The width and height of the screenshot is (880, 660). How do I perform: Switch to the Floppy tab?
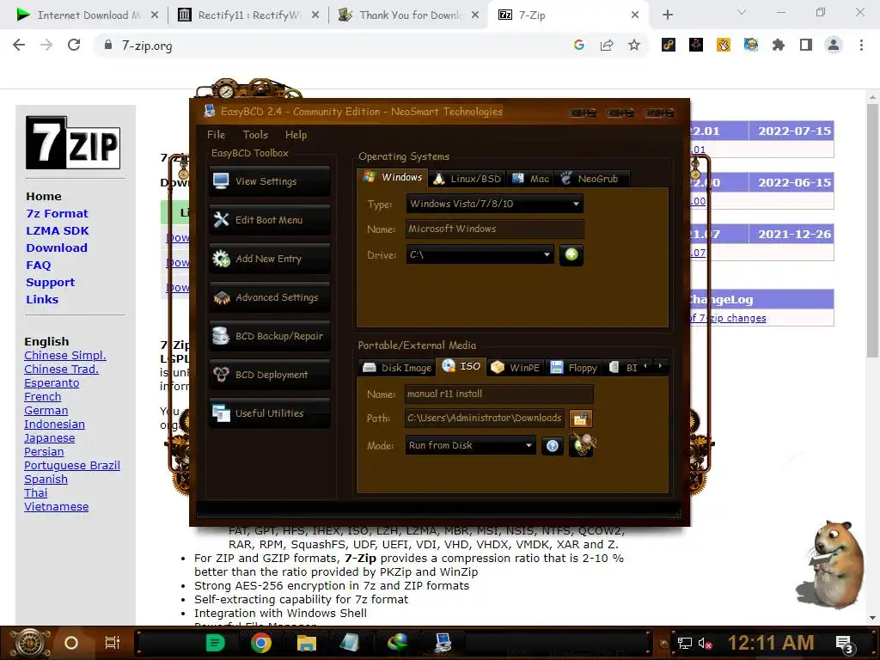click(x=573, y=368)
